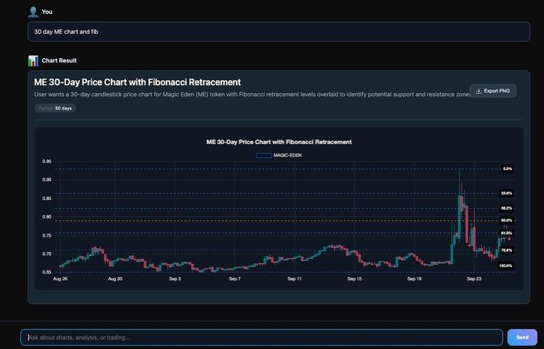Click the chart description starting 'User wants a'
The height and width of the screenshot is (349, 544).
click(252, 95)
